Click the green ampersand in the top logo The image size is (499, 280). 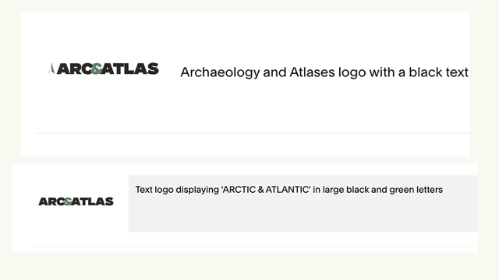[97, 69]
